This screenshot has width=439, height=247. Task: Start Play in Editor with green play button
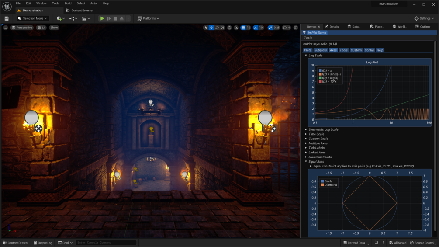pyautogui.click(x=102, y=18)
